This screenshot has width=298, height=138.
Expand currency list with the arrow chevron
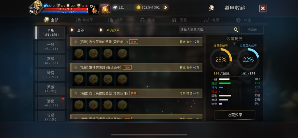coord(166,8)
